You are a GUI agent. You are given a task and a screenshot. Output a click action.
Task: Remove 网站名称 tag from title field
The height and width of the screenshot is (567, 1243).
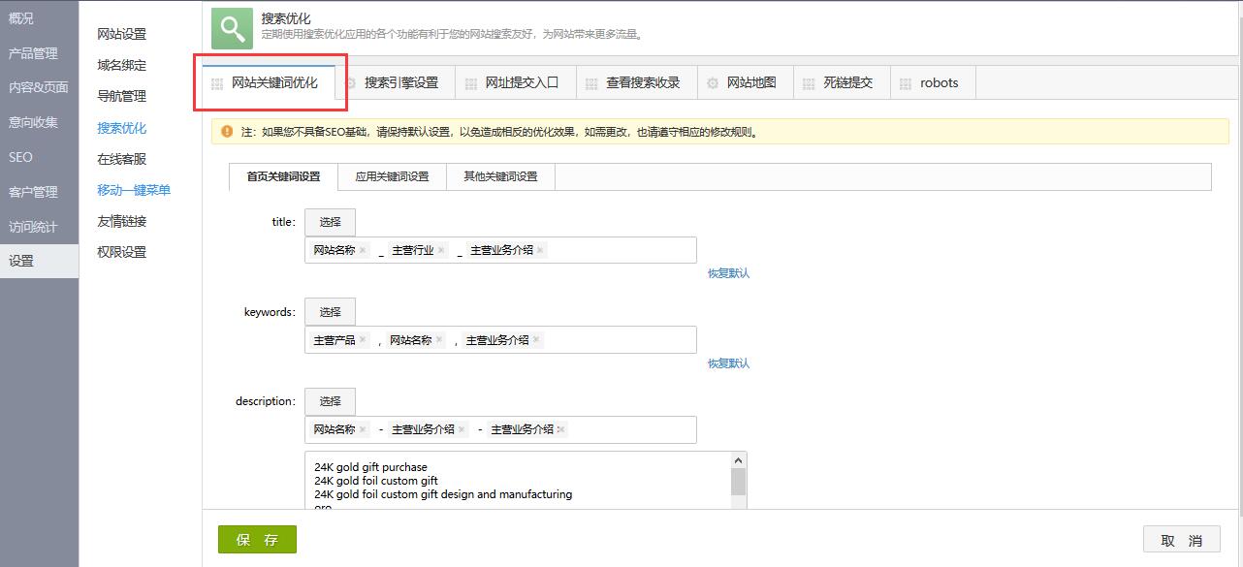pyautogui.click(x=363, y=250)
